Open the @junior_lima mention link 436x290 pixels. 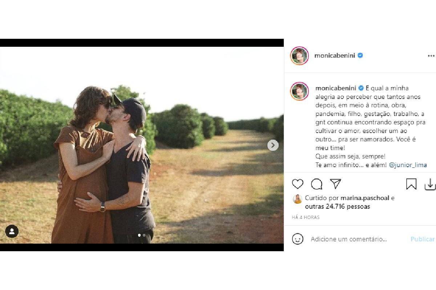[408, 165]
